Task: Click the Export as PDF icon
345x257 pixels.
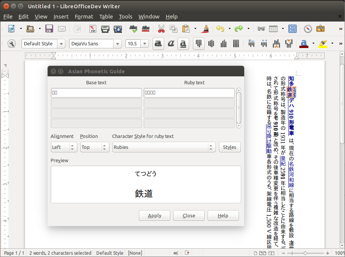Action: coord(92,29)
